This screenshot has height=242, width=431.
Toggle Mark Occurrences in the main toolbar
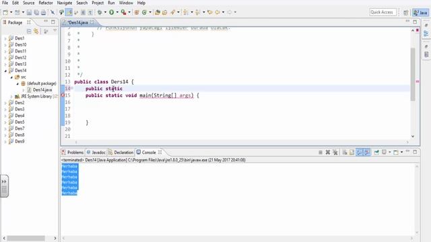[69, 12]
